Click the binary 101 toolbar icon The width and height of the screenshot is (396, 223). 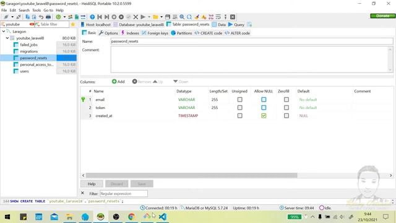(211, 17)
